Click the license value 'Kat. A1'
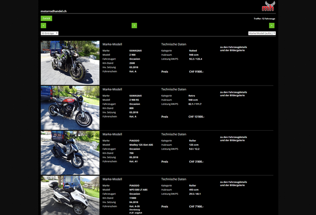This screenshot has height=215, width=316. 133,161
